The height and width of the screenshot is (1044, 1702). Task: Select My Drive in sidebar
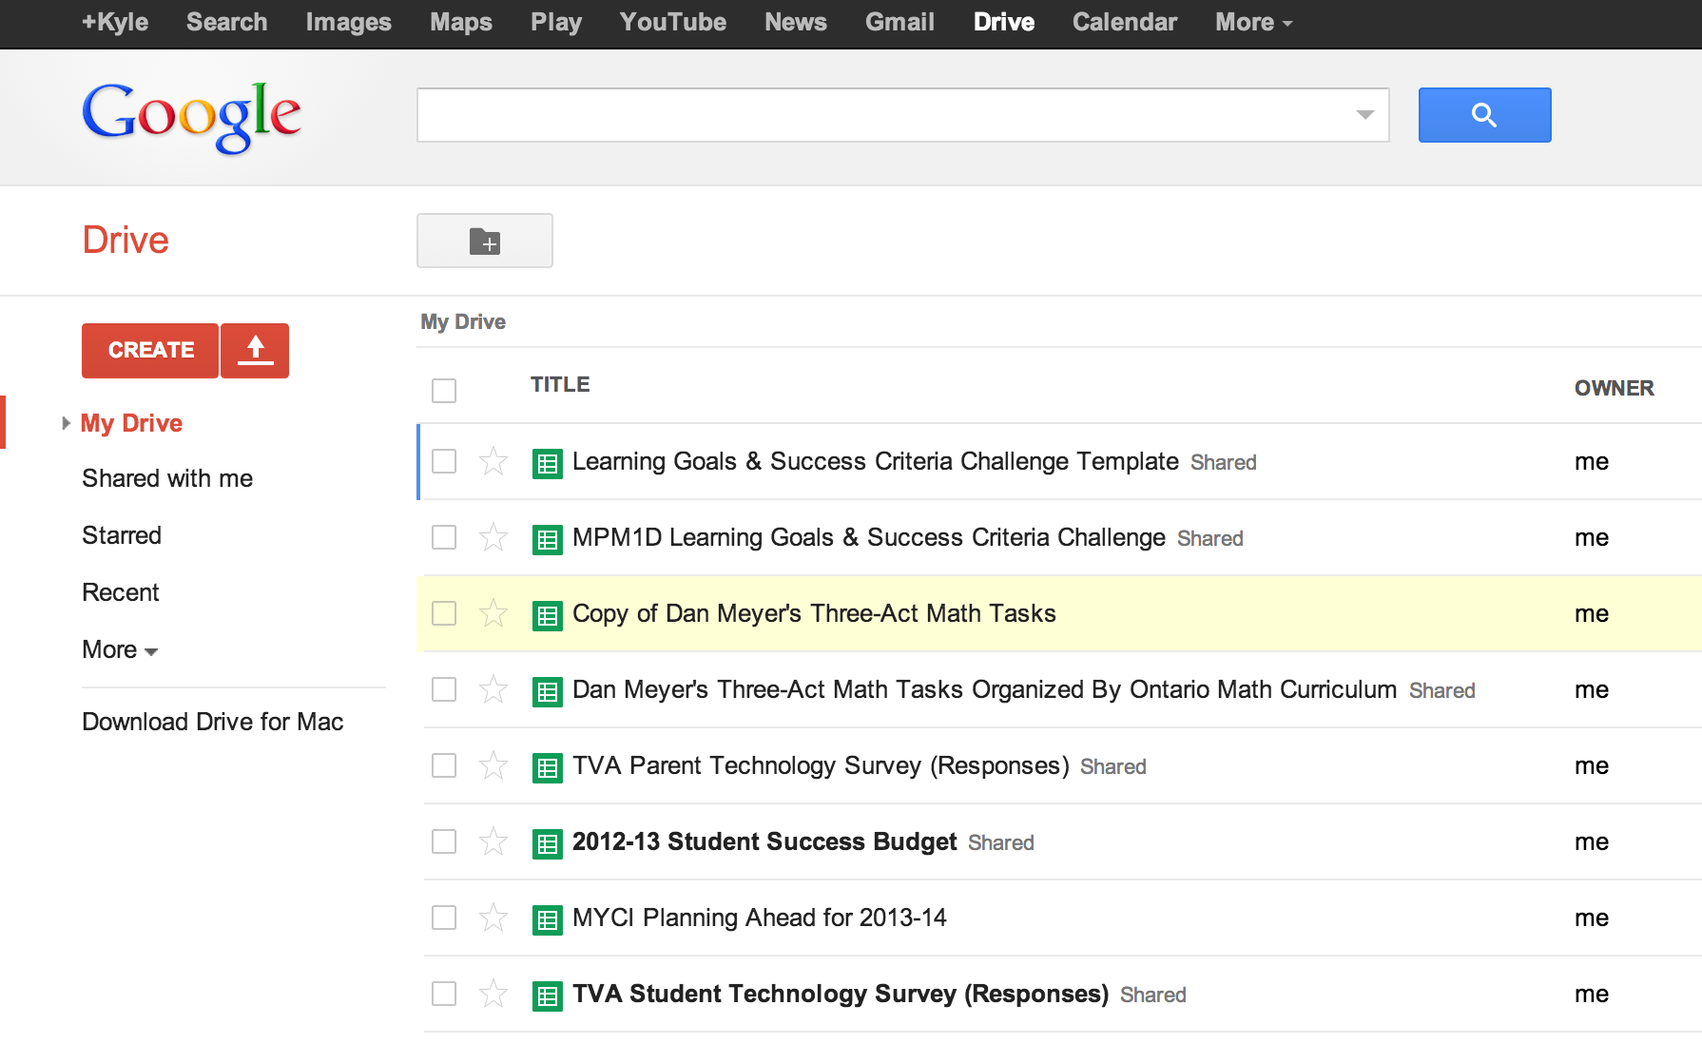(131, 423)
